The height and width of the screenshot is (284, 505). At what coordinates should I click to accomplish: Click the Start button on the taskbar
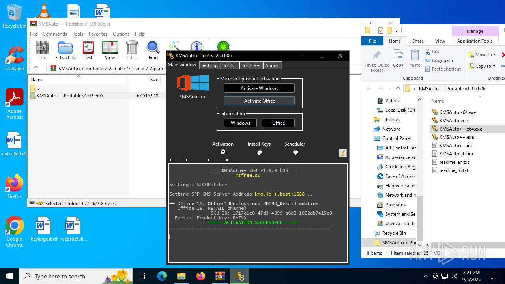9,276
